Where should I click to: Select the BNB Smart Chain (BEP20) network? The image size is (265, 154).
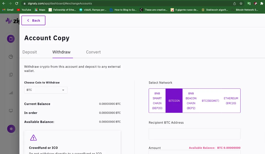pyautogui.click(x=157, y=101)
